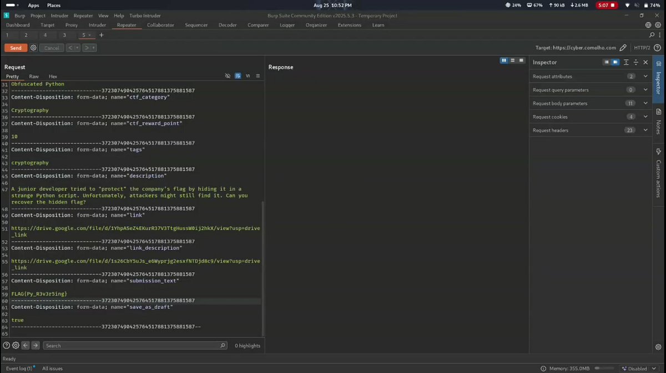Open All issues in status bar
This screenshot has width=666, height=373.
[x=52, y=369]
